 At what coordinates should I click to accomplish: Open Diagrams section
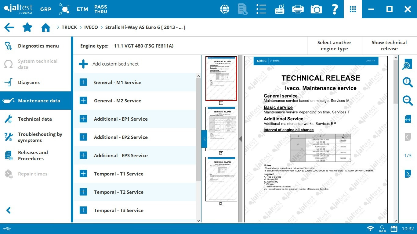[x=35, y=82]
